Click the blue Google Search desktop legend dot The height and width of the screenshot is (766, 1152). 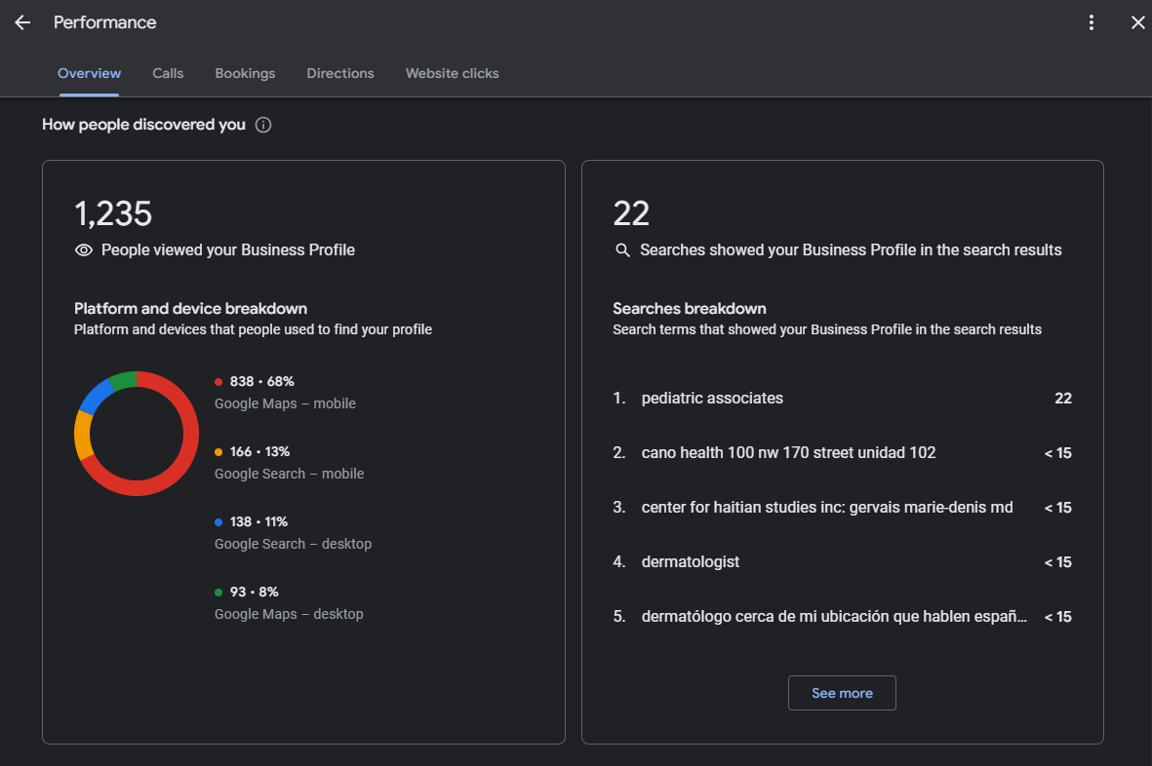click(218, 522)
